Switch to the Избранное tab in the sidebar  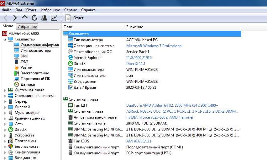click(27, 27)
